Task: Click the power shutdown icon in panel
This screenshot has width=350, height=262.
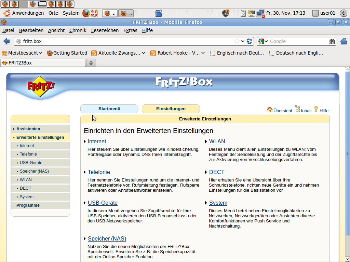Action: click(x=344, y=13)
